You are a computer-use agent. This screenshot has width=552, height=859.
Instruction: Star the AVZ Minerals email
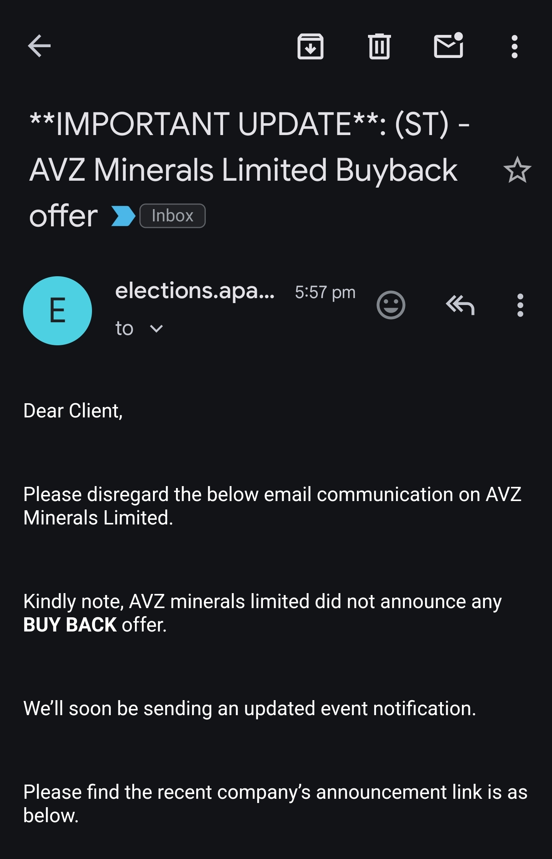tap(517, 170)
